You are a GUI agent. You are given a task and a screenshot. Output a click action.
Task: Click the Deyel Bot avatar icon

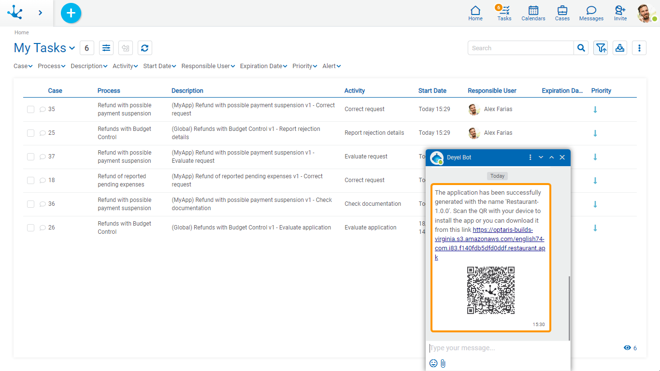tap(437, 158)
